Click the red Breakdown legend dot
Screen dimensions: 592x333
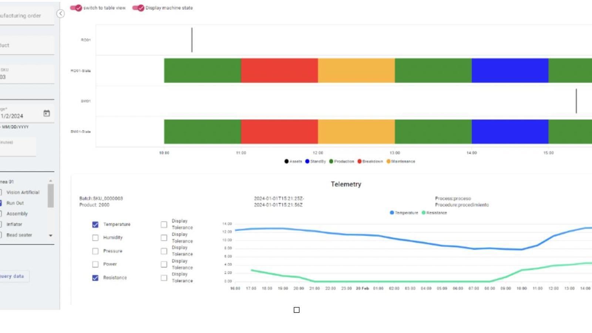[359, 161]
